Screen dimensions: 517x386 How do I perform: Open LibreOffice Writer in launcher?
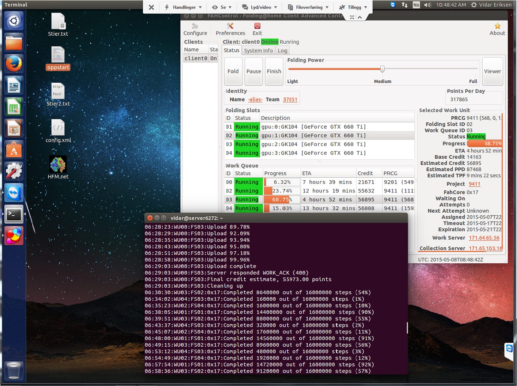click(14, 86)
